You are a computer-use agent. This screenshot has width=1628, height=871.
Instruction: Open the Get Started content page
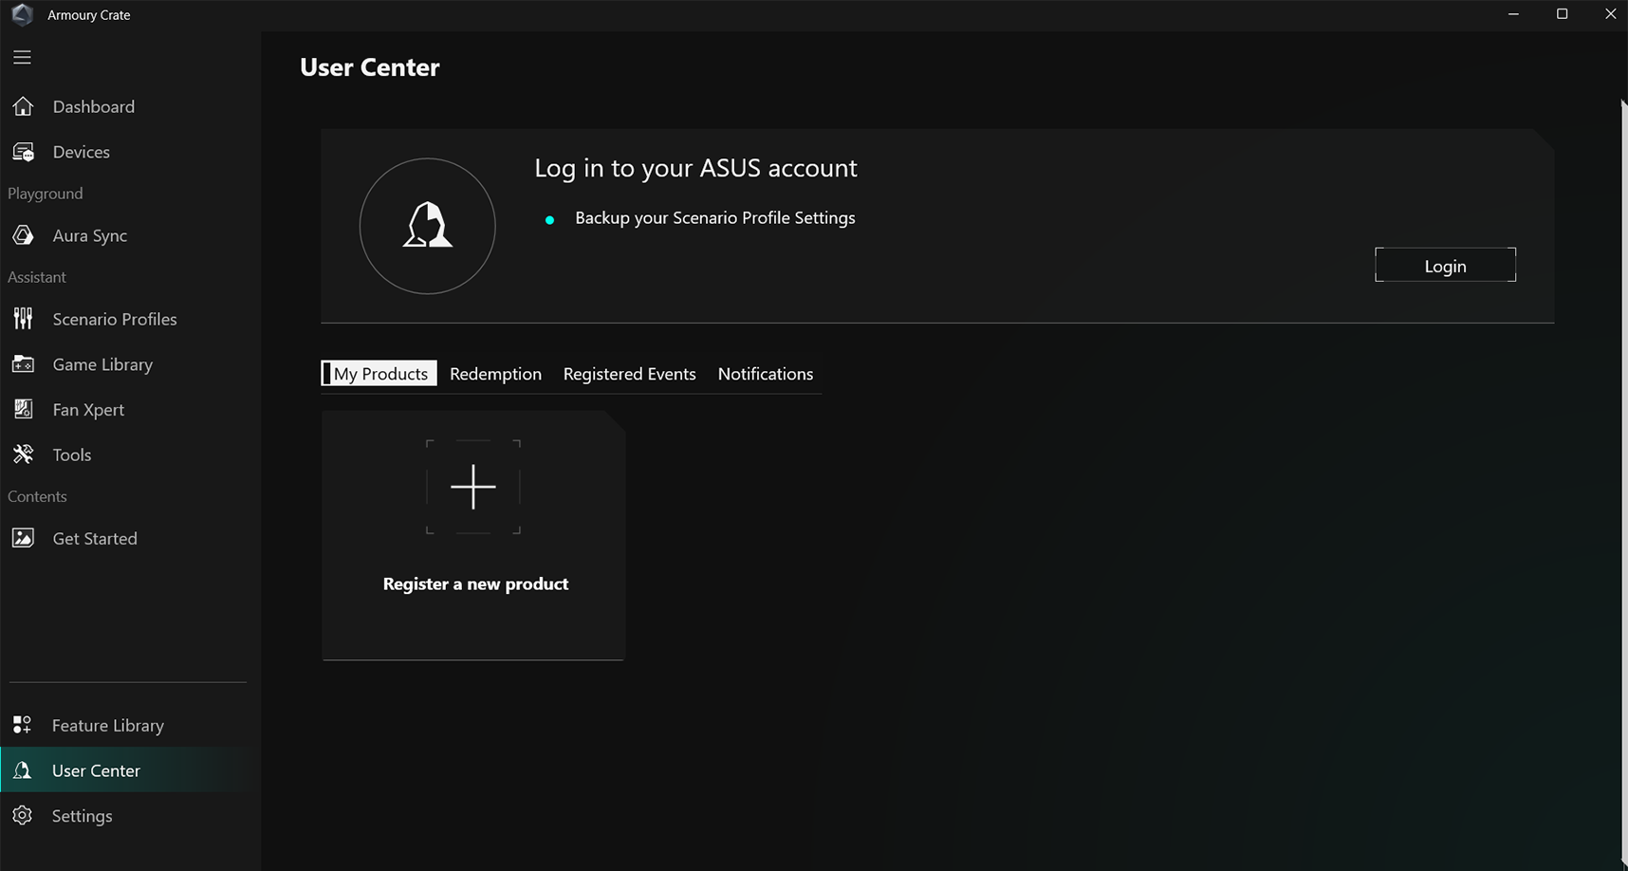pos(95,538)
